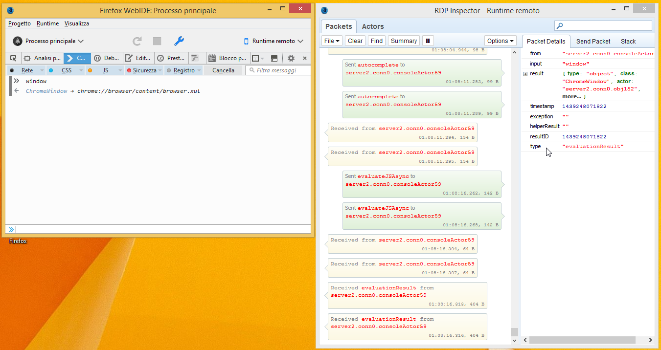Expand the Sicurezza filter dropdown arrow
The image size is (661, 350).
tap(160, 70)
